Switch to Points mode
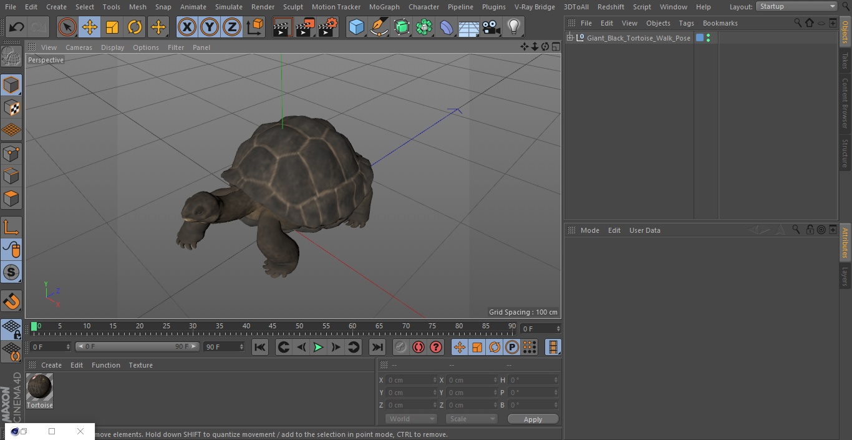852x440 pixels. (x=11, y=154)
